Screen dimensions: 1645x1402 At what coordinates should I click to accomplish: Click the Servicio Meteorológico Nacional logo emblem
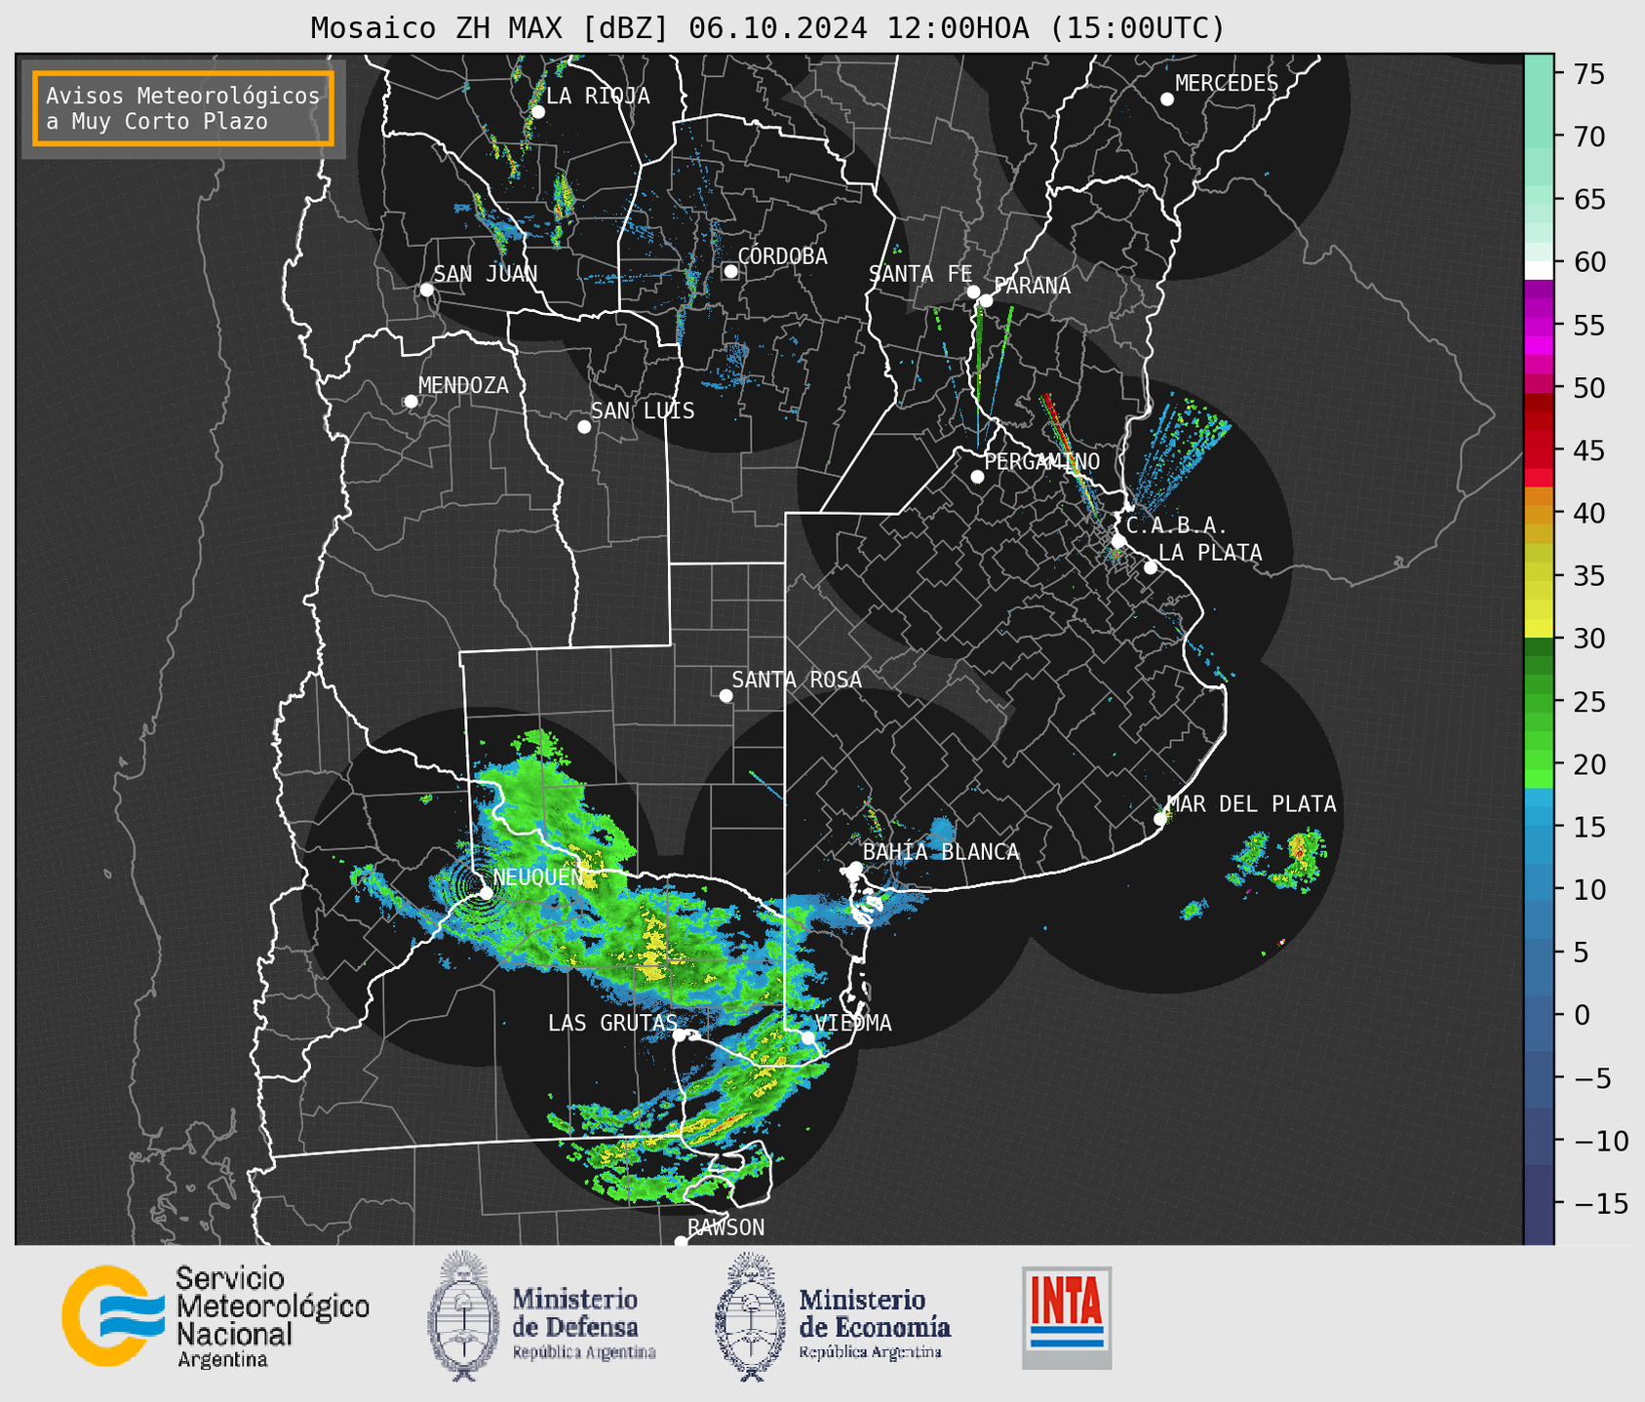pyautogui.click(x=113, y=1315)
